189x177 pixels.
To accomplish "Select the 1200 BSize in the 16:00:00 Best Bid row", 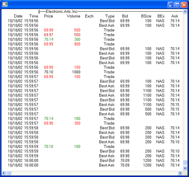I will (147, 160).
